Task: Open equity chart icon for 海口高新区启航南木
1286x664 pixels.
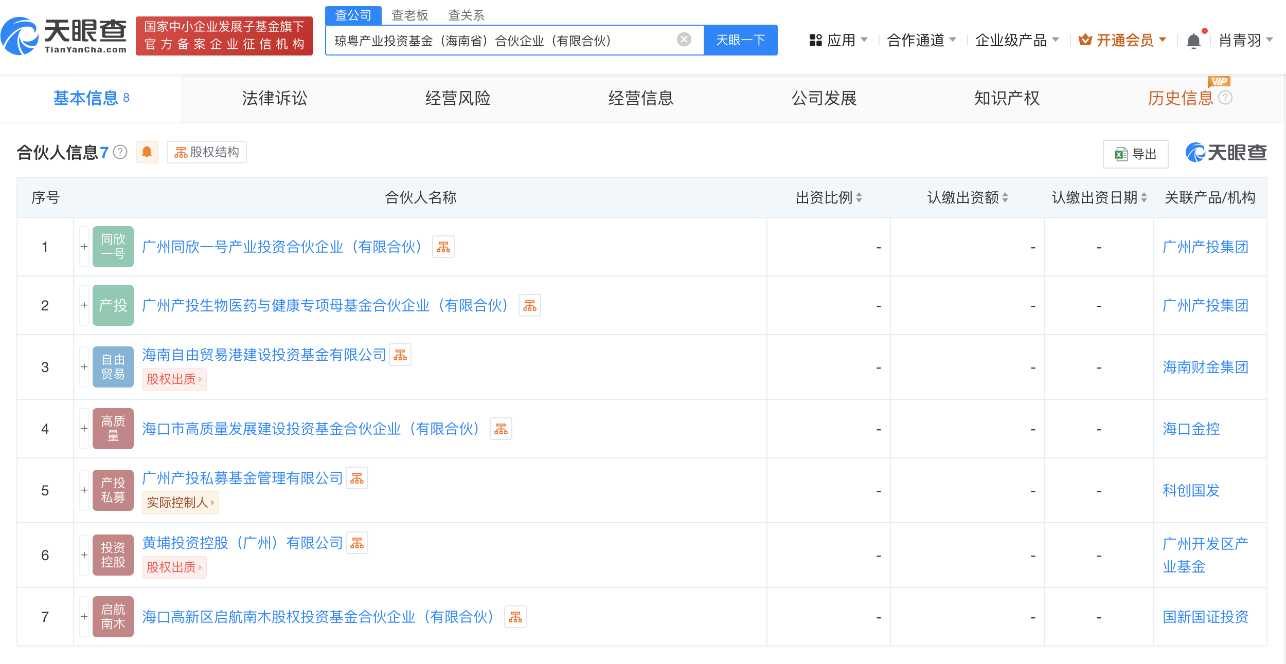Action: (515, 617)
